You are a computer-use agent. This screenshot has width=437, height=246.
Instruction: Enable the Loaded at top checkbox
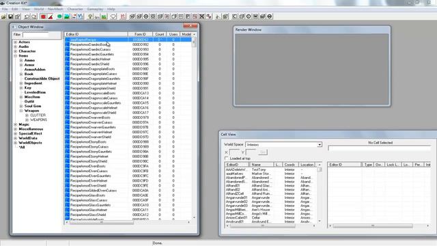click(226, 158)
